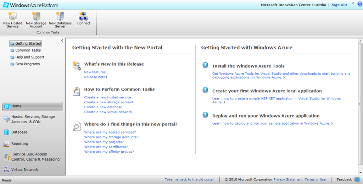Open the Virtual Network section
This screenshot has height=184, width=363.
click(32, 170)
